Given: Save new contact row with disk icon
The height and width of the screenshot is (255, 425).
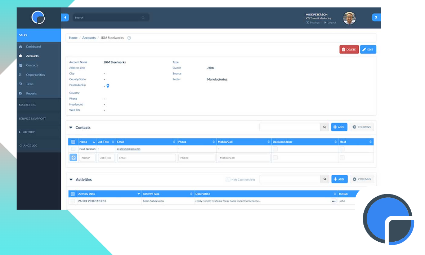Looking at the screenshot, I should tap(73, 157).
